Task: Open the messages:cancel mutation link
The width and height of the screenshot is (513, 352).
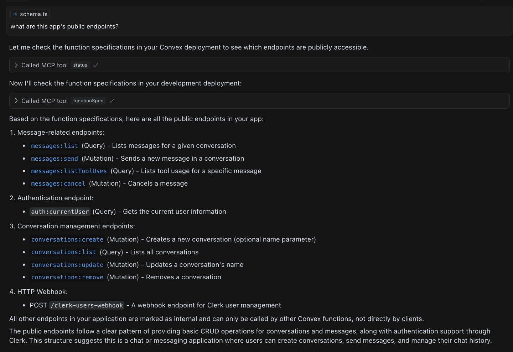Action: click(x=58, y=184)
